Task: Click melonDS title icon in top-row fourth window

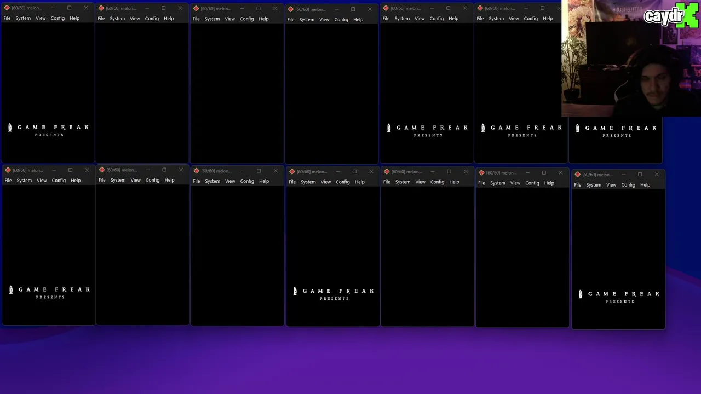Action: [290, 9]
